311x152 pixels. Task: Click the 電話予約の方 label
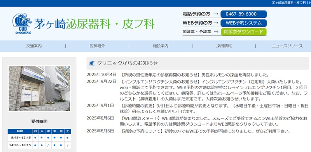(x=196, y=14)
